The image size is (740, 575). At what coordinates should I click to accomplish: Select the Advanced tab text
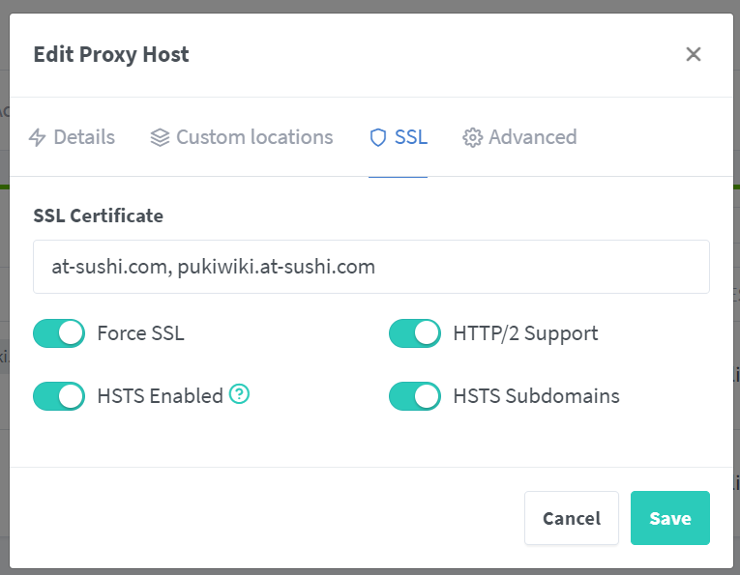click(533, 137)
